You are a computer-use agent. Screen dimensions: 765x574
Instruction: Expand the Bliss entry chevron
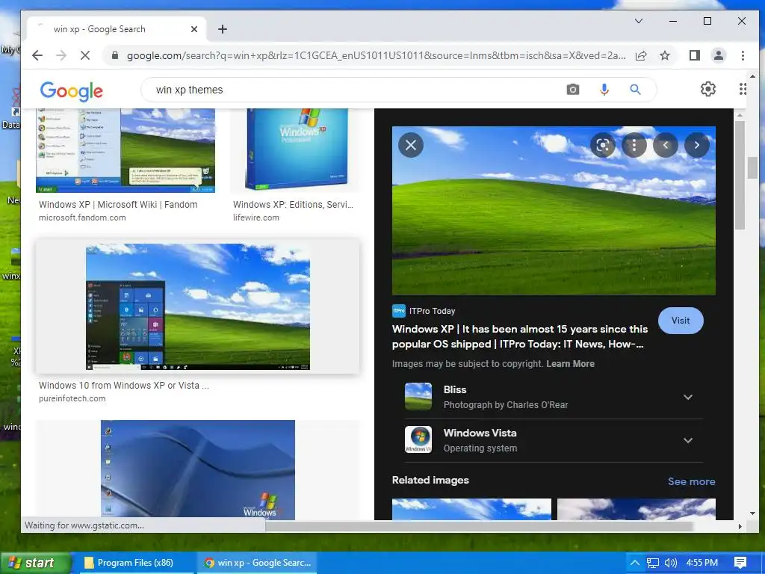point(688,397)
